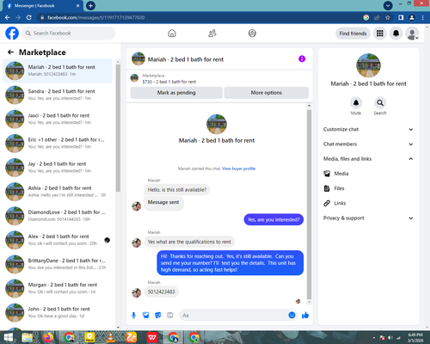
Task: Open the Eric +1 other conversation
Action: tap(58, 144)
